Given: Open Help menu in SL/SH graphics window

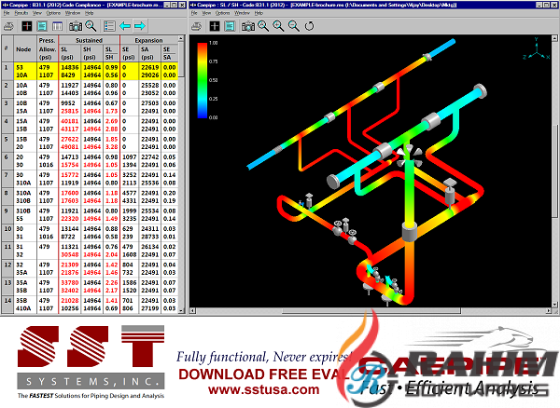Looking at the screenshot, I should [259, 13].
